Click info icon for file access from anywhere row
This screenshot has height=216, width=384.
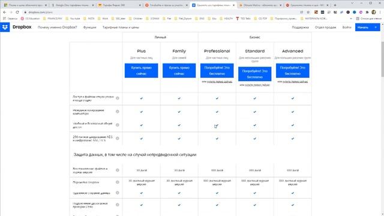(118, 98)
